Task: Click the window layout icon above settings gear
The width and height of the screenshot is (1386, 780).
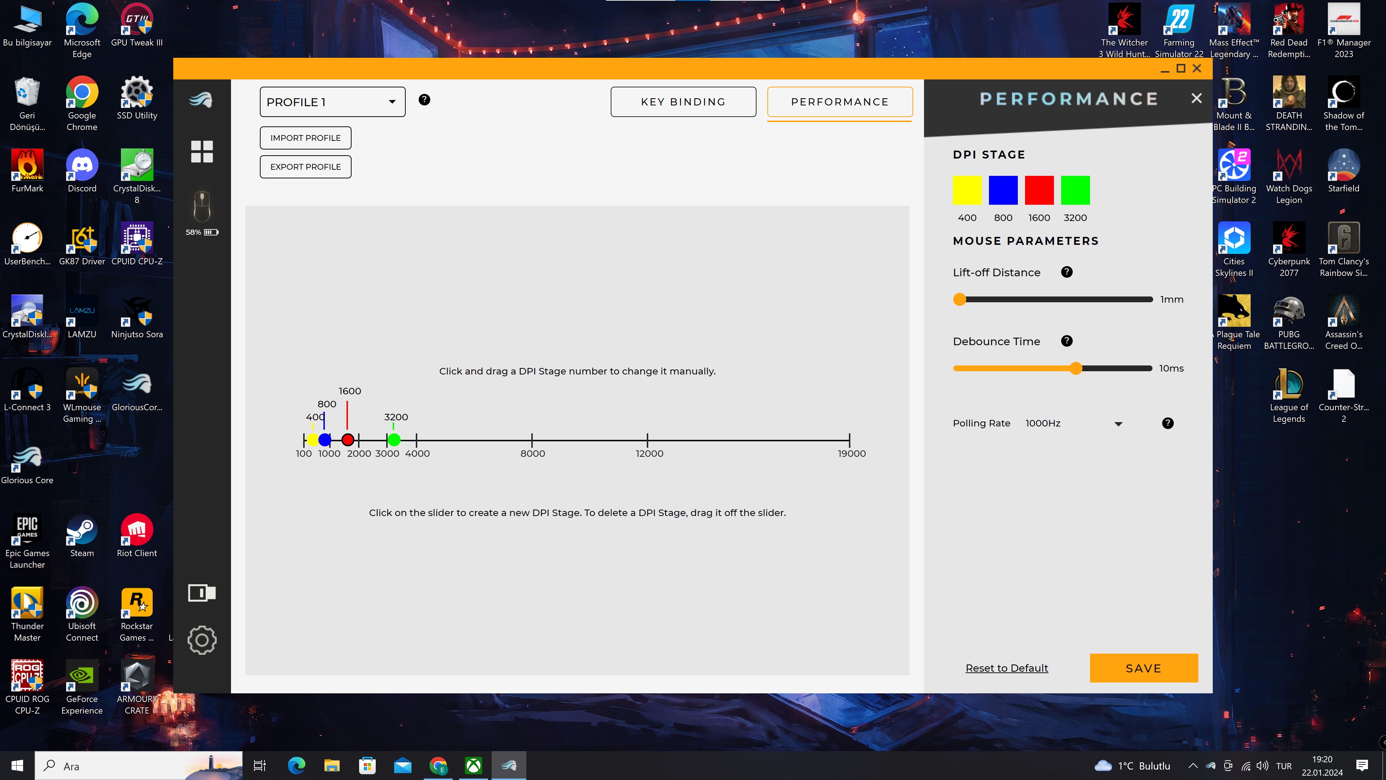Action: (x=202, y=593)
